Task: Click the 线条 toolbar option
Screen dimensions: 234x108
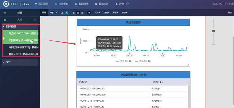Action: (x=230, y=13)
